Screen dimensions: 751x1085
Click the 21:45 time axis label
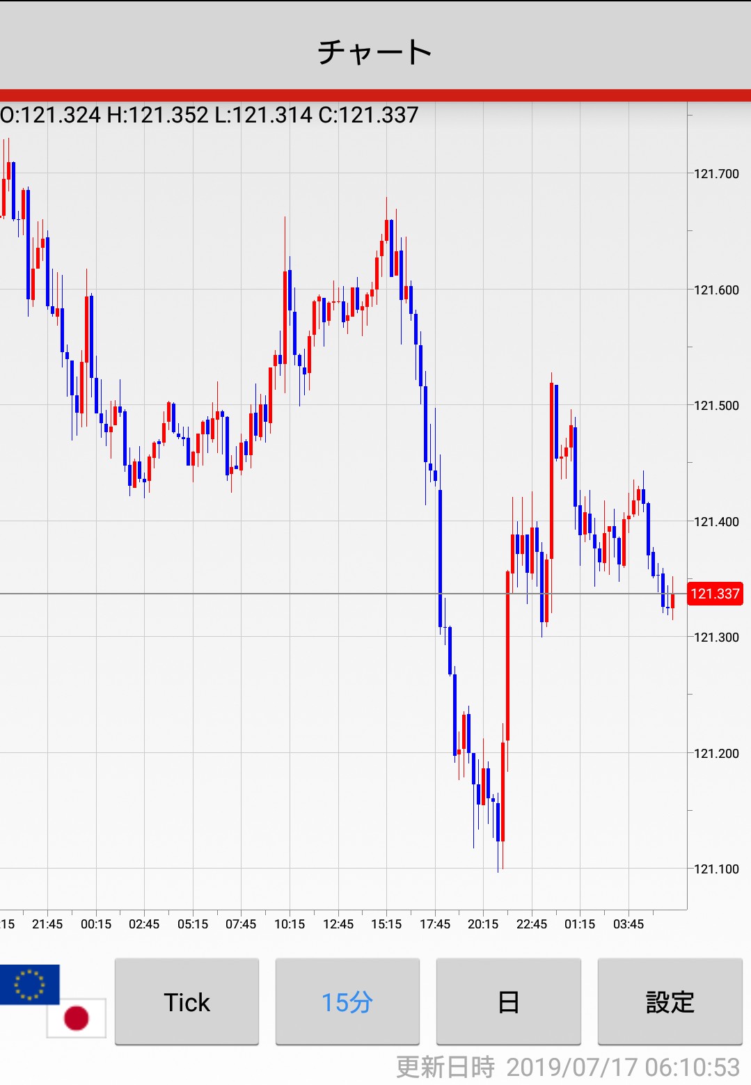(47, 924)
